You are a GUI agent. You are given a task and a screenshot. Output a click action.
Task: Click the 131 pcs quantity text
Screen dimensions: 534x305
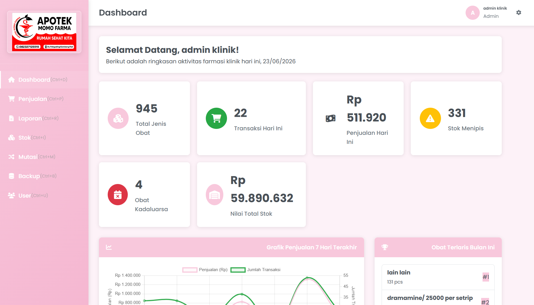click(395, 282)
